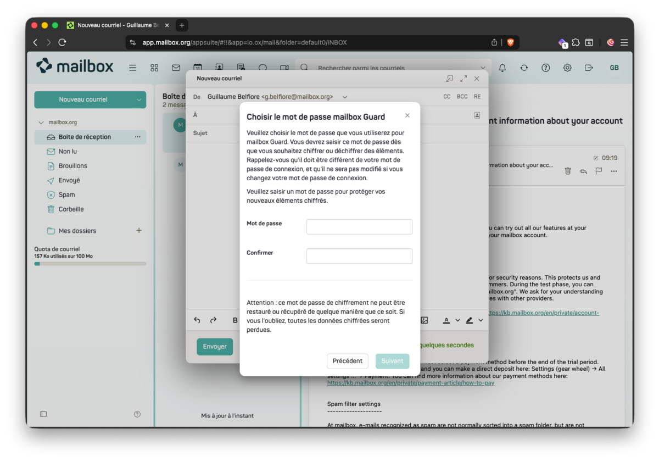Screen dimensions: 659x462
Task: Open Boîte de réception folder options
Action: (x=137, y=137)
